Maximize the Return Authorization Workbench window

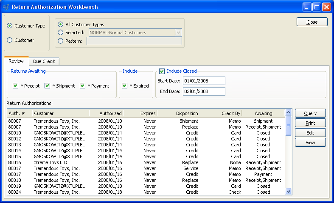click(x=317, y=7)
